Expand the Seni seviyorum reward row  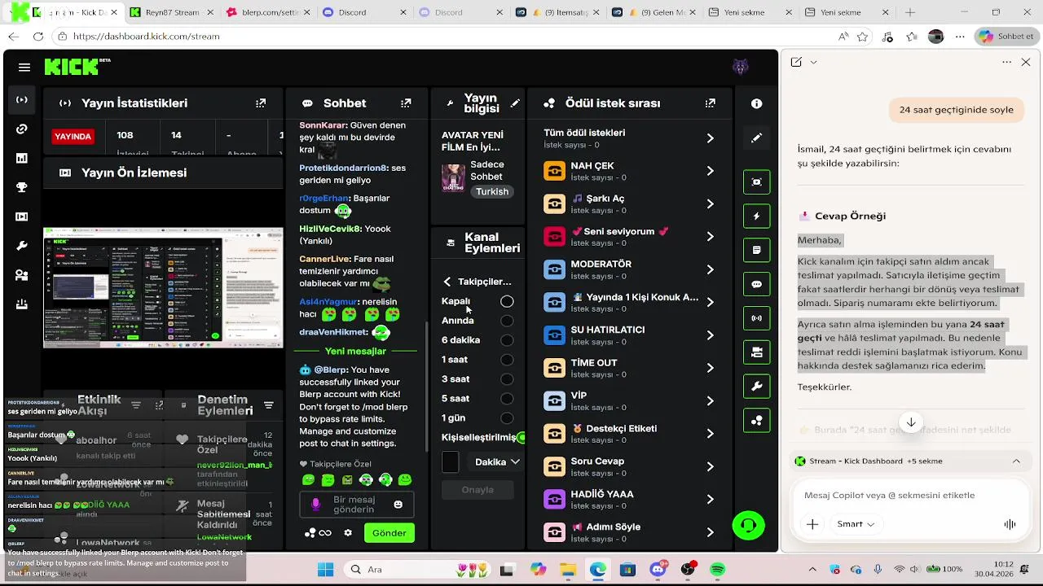629,237
